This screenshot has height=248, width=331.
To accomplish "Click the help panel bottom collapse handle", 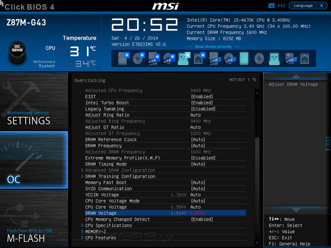I will click(296, 210).
